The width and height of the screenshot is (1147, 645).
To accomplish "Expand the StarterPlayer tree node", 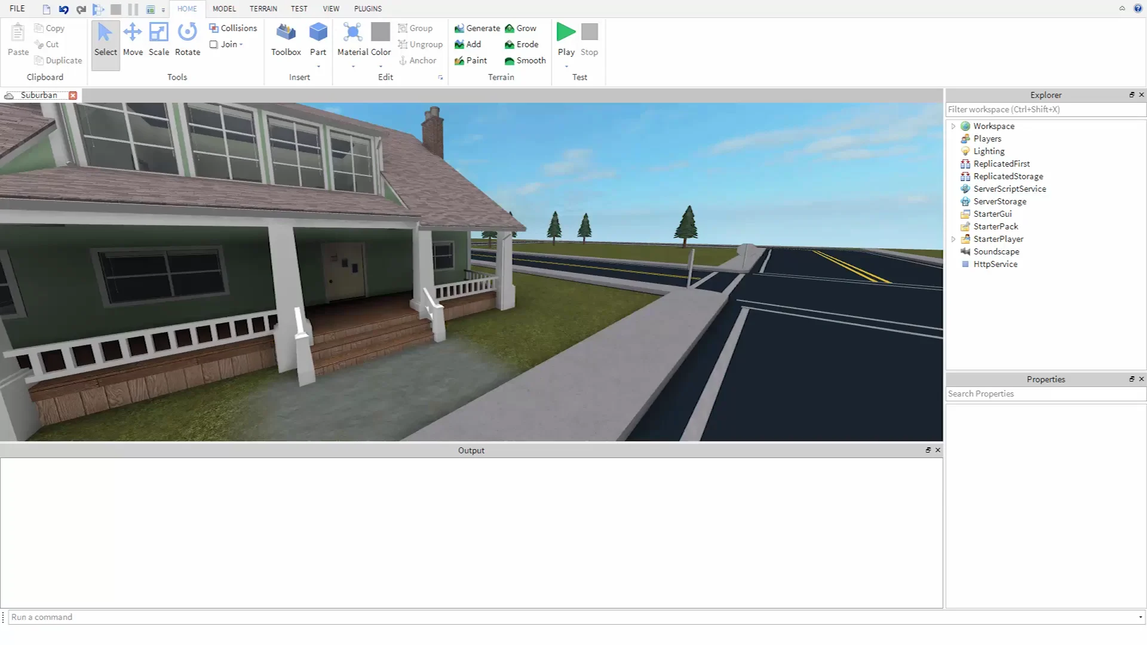I will click(x=953, y=239).
